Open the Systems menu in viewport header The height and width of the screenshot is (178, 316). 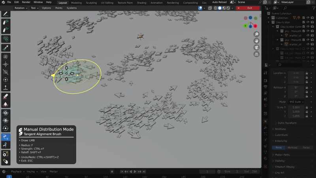click(x=71, y=8)
